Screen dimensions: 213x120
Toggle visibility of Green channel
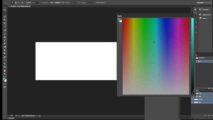pyautogui.click(x=192, y=99)
